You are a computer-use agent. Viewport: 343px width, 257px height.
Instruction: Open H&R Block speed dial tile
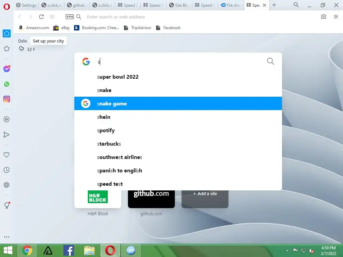point(98,199)
